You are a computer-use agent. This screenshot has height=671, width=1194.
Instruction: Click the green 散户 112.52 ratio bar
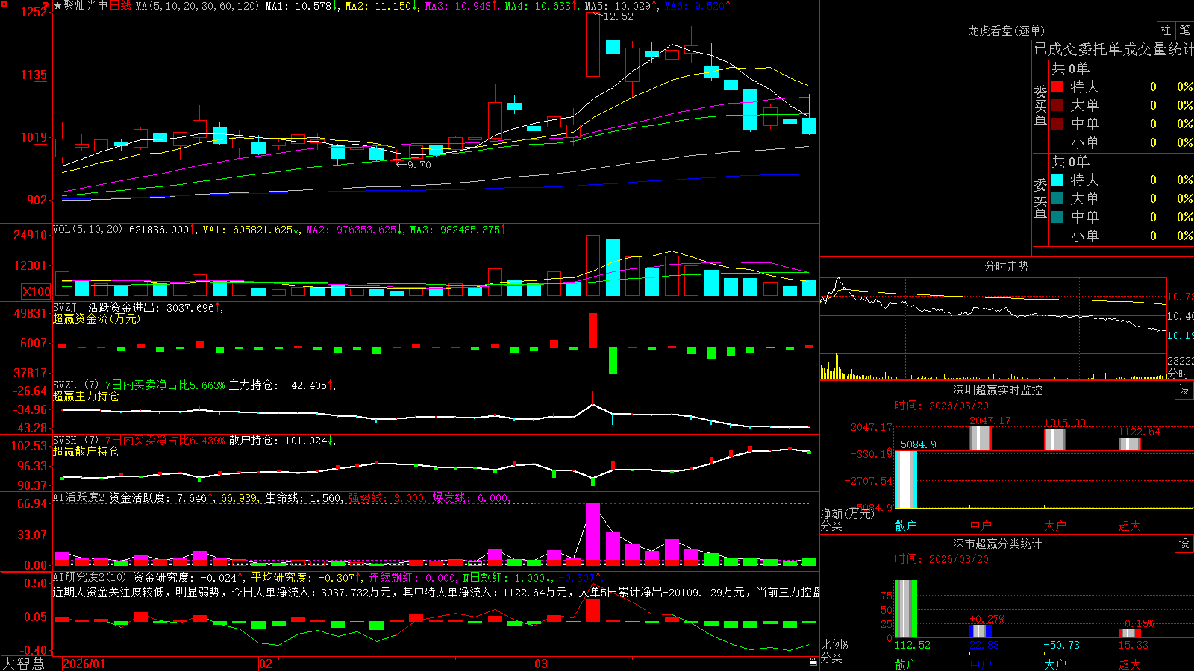[x=906, y=609]
